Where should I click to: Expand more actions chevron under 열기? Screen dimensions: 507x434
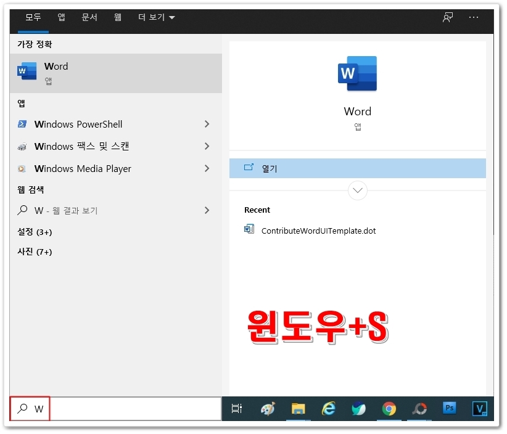click(358, 190)
